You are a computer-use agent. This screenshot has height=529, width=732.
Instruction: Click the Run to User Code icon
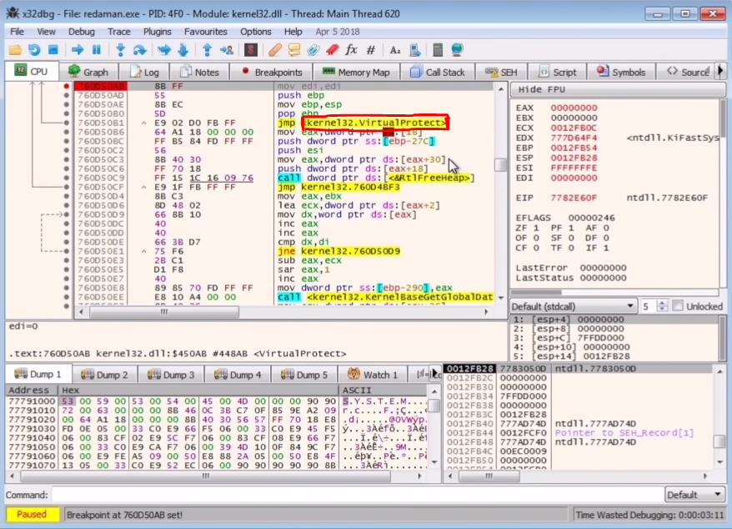(x=227, y=49)
